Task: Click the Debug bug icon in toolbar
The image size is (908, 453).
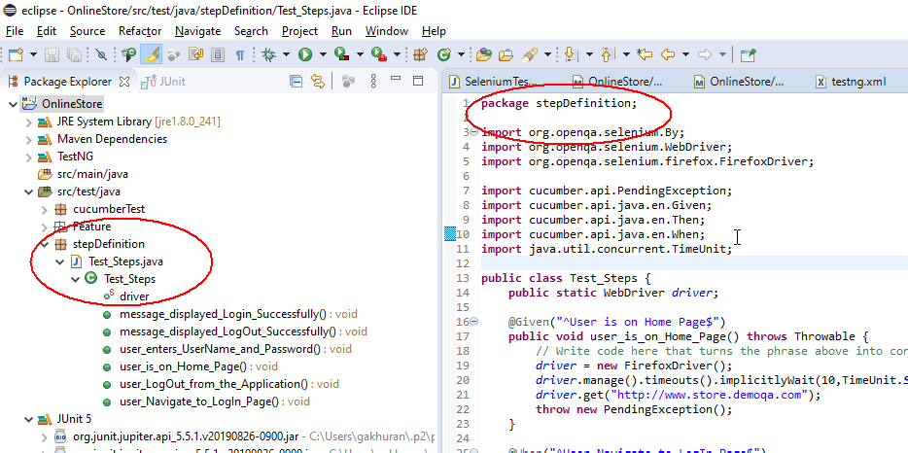Action: [269, 55]
